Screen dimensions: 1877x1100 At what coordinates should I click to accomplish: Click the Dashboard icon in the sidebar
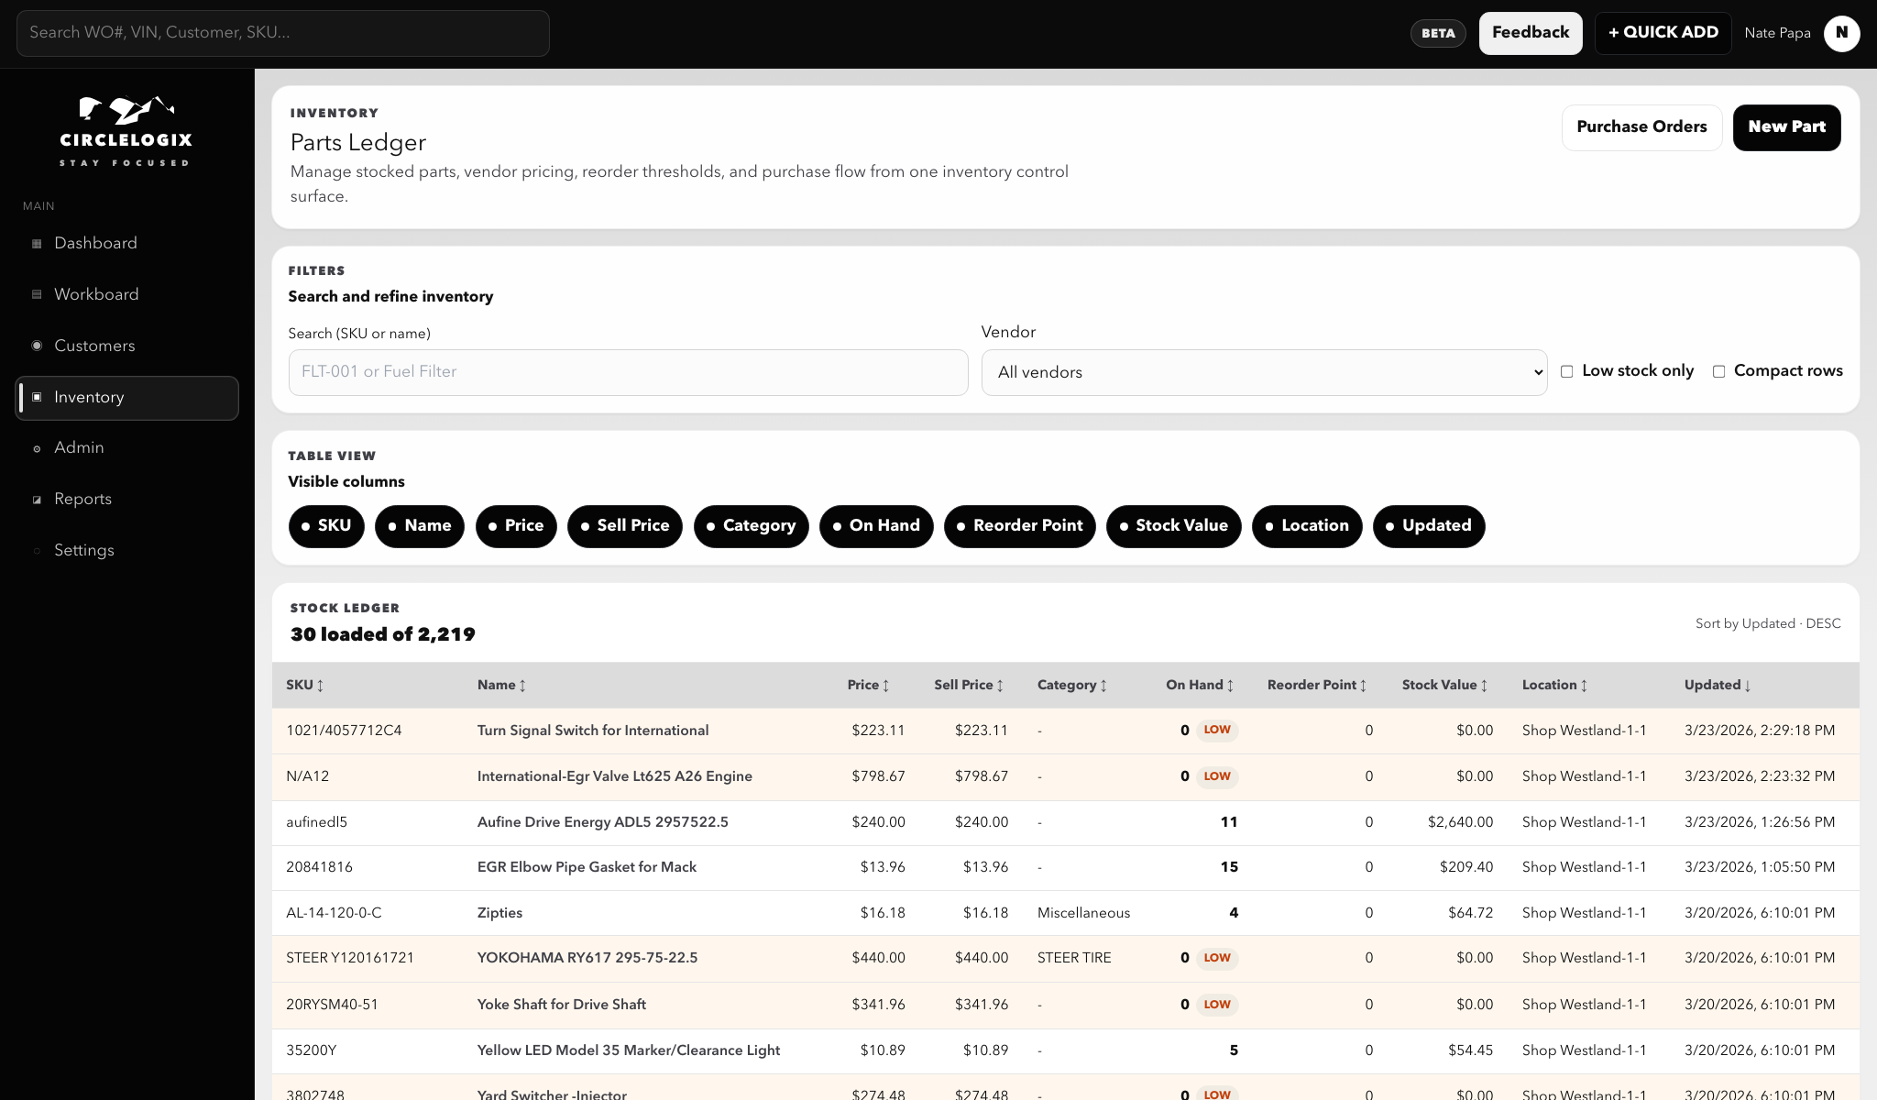point(37,243)
